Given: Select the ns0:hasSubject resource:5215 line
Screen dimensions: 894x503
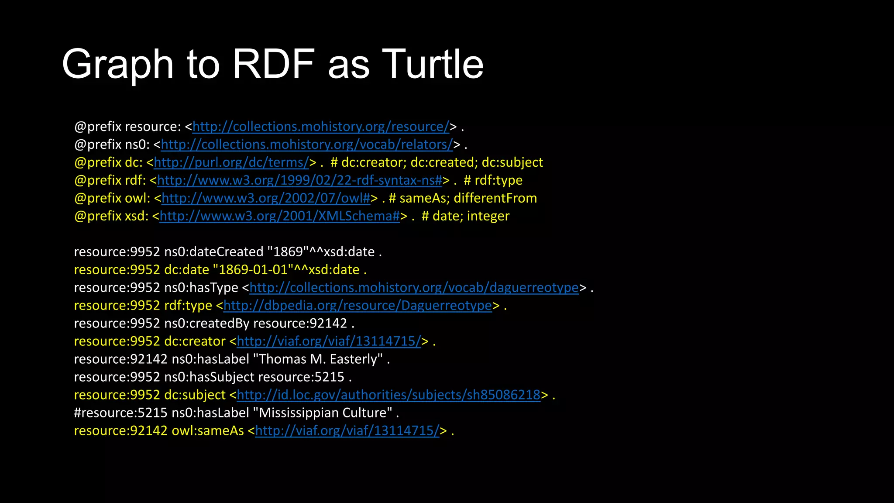Looking at the screenshot, I should tap(213, 377).
